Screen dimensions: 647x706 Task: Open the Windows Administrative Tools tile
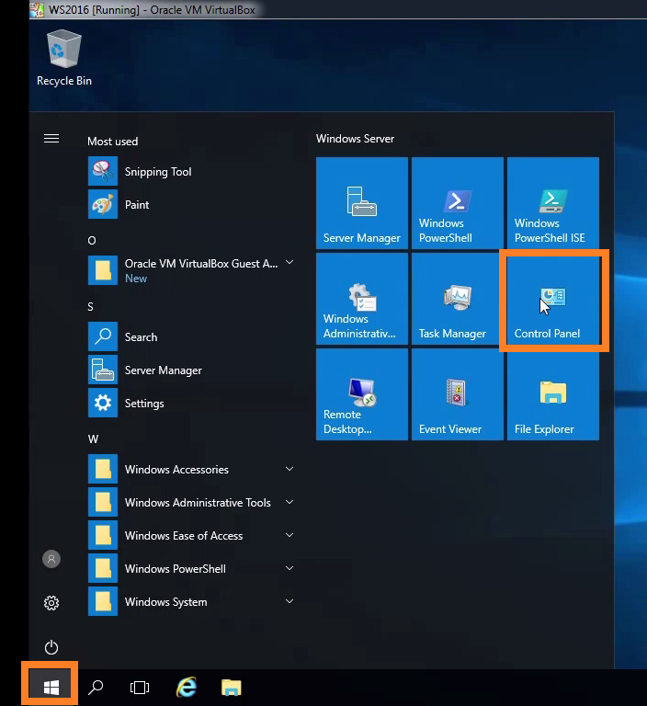[x=361, y=299]
